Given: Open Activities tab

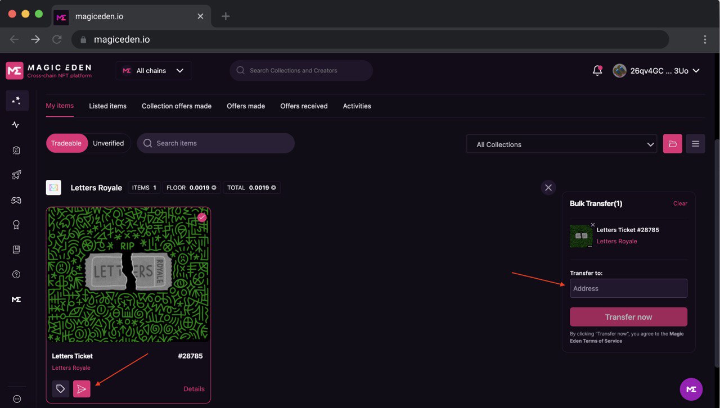Looking at the screenshot, I should [x=357, y=106].
